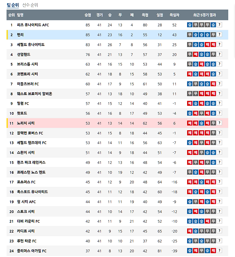
Task: Click the first 승 badge in 리즈 유나이티드 AFC row
Action: point(190,25)
